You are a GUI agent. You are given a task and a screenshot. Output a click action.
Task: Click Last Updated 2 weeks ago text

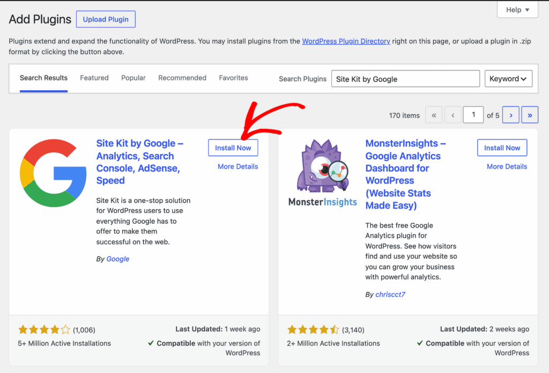point(485,329)
